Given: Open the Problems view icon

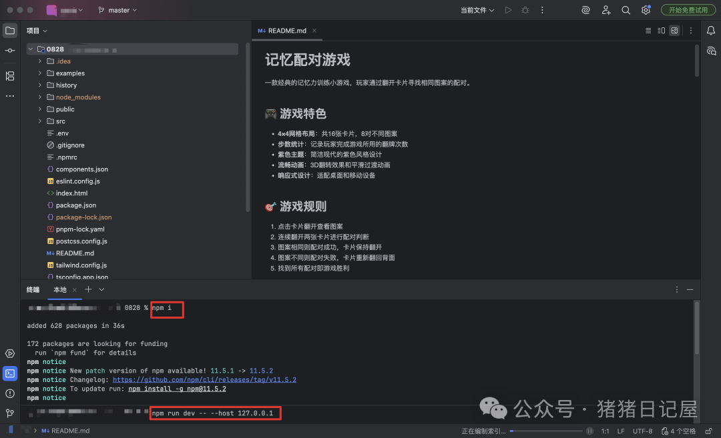Looking at the screenshot, I should (9, 393).
